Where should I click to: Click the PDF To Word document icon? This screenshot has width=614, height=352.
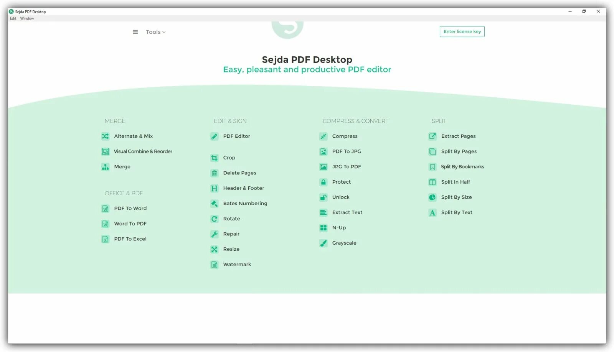[105, 209]
